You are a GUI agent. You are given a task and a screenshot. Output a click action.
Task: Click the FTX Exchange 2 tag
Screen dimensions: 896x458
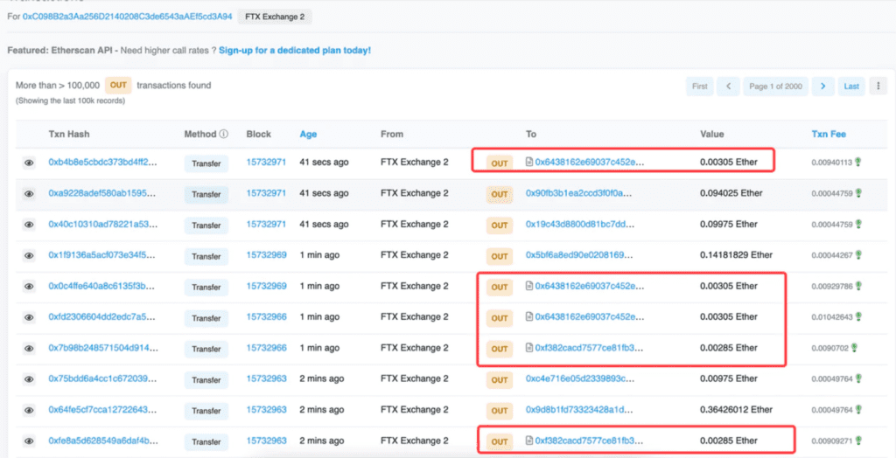(275, 17)
